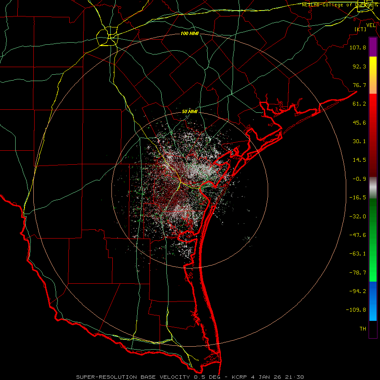This screenshot has width=380, height=380.
Task: Click the VEL legend title
Action: tap(371, 25)
